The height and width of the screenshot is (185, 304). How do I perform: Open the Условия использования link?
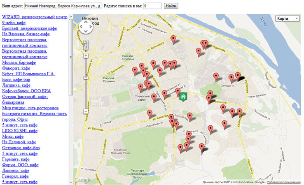[284, 182]
